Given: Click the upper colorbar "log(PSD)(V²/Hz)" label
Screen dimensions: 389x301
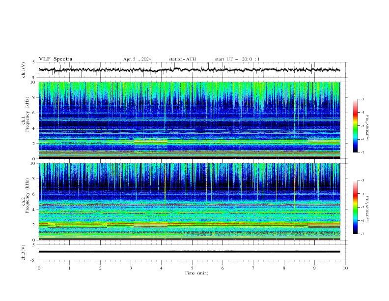Looking at the screenshot, I should pos(368,128).
